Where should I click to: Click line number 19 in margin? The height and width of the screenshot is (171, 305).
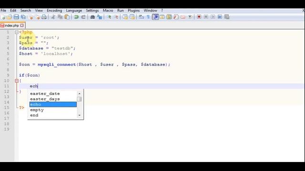tap(7, 129)
